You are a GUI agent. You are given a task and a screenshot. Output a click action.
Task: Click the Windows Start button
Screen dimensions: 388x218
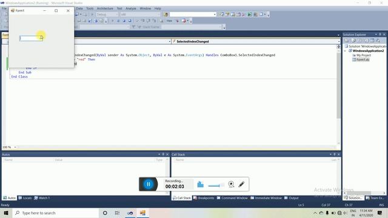tap(6, 213)
